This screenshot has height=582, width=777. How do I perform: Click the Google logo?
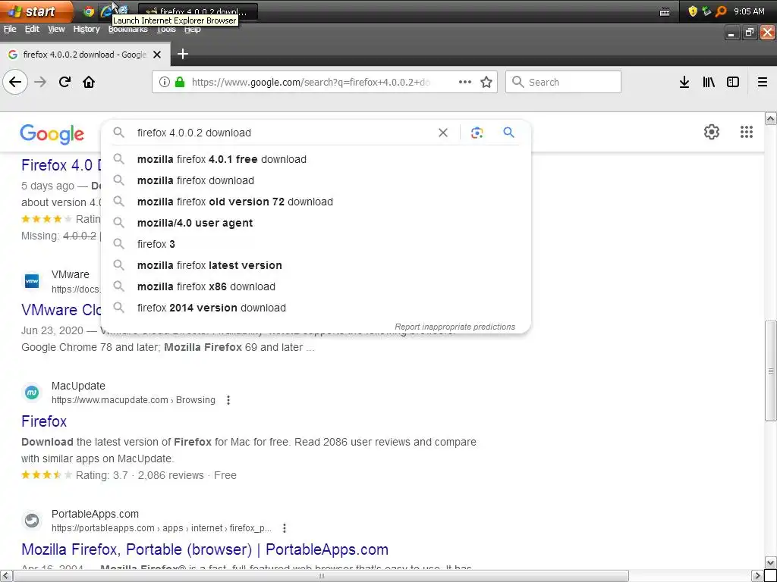click(x=52, y=133)
